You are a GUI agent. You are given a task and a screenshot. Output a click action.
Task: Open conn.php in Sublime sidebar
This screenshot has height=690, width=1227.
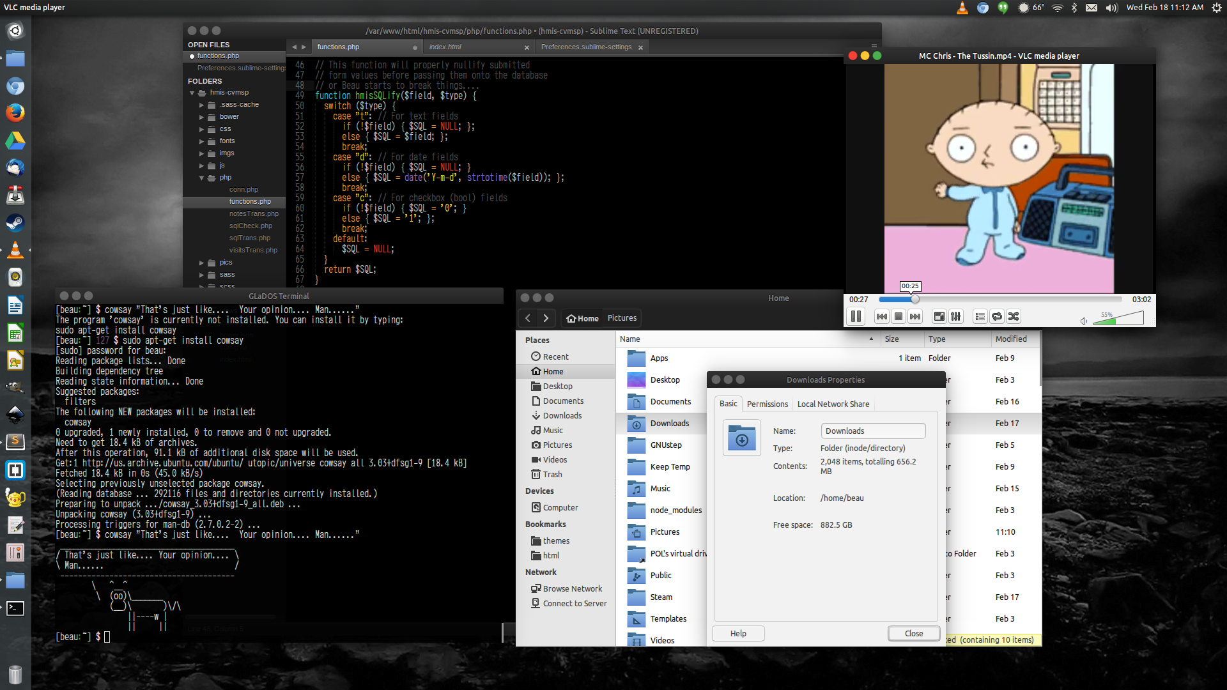click(243, 190)
